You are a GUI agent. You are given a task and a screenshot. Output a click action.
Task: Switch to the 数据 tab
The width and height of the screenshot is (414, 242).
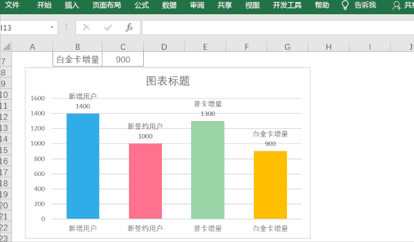pos(169,5)
